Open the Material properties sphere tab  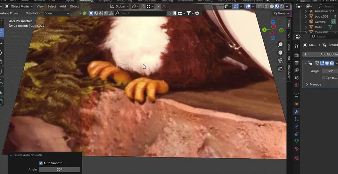point(297,149)
